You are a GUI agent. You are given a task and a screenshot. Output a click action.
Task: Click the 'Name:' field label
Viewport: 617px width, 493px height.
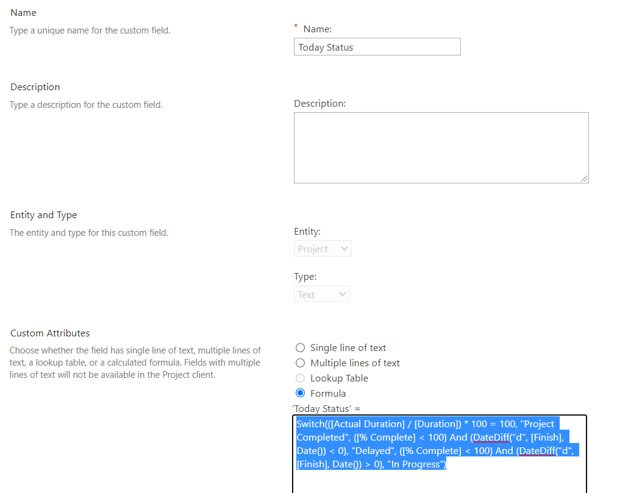click(x=318, y=29)
